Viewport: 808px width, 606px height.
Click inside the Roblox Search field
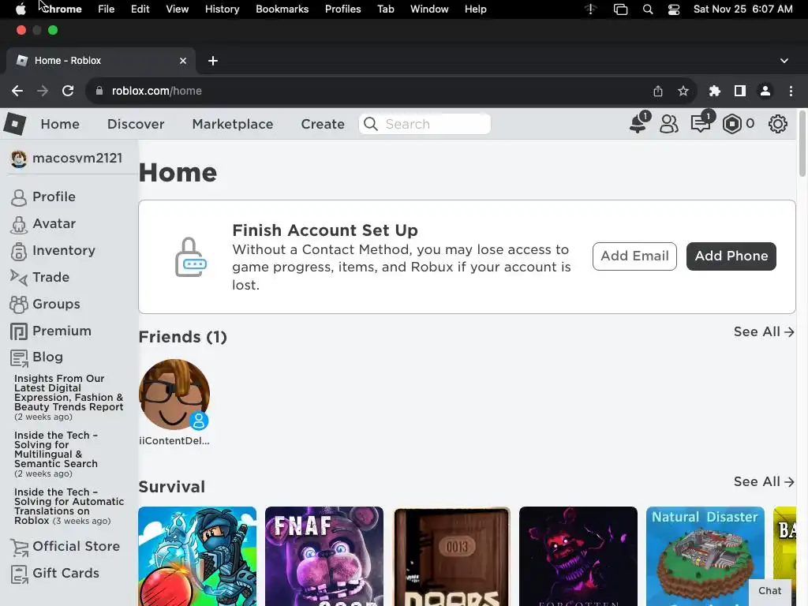425,124
